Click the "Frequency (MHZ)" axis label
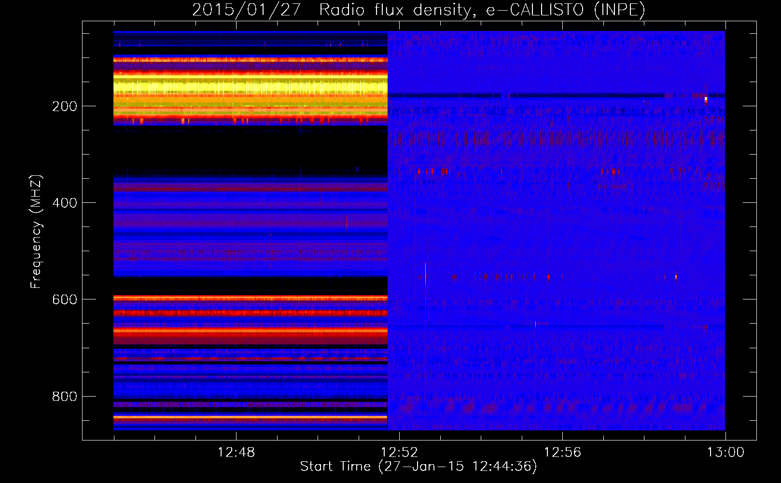 [36, 232]
